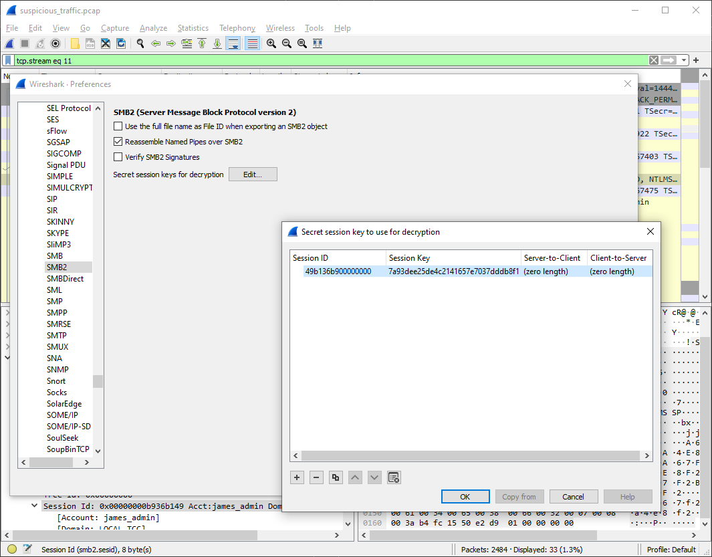Open capture file properties status icon
Screen dimensions: 712x557
point(27,549)
